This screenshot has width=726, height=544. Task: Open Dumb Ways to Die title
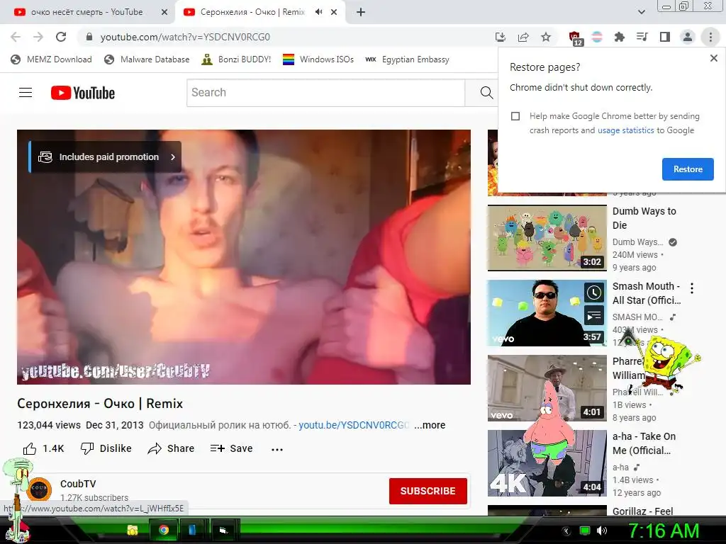tap(644, 218)
